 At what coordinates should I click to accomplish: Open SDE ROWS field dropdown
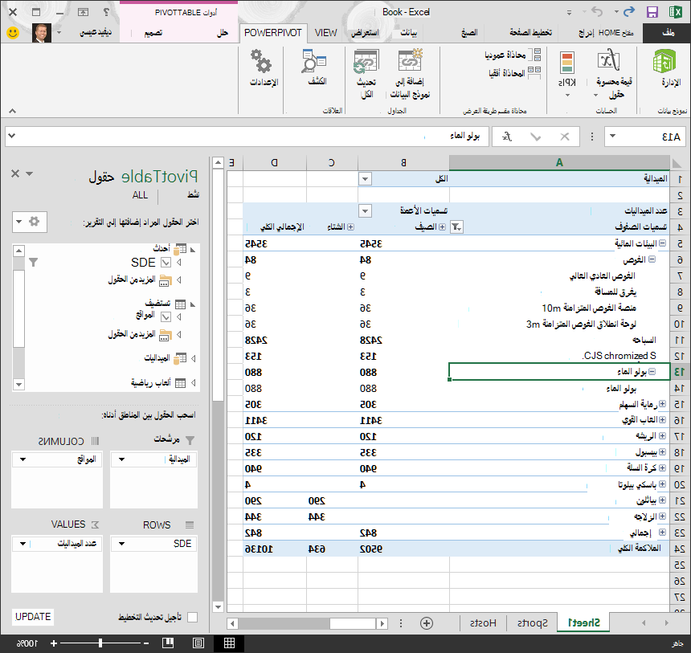click(x=121, y=544)
